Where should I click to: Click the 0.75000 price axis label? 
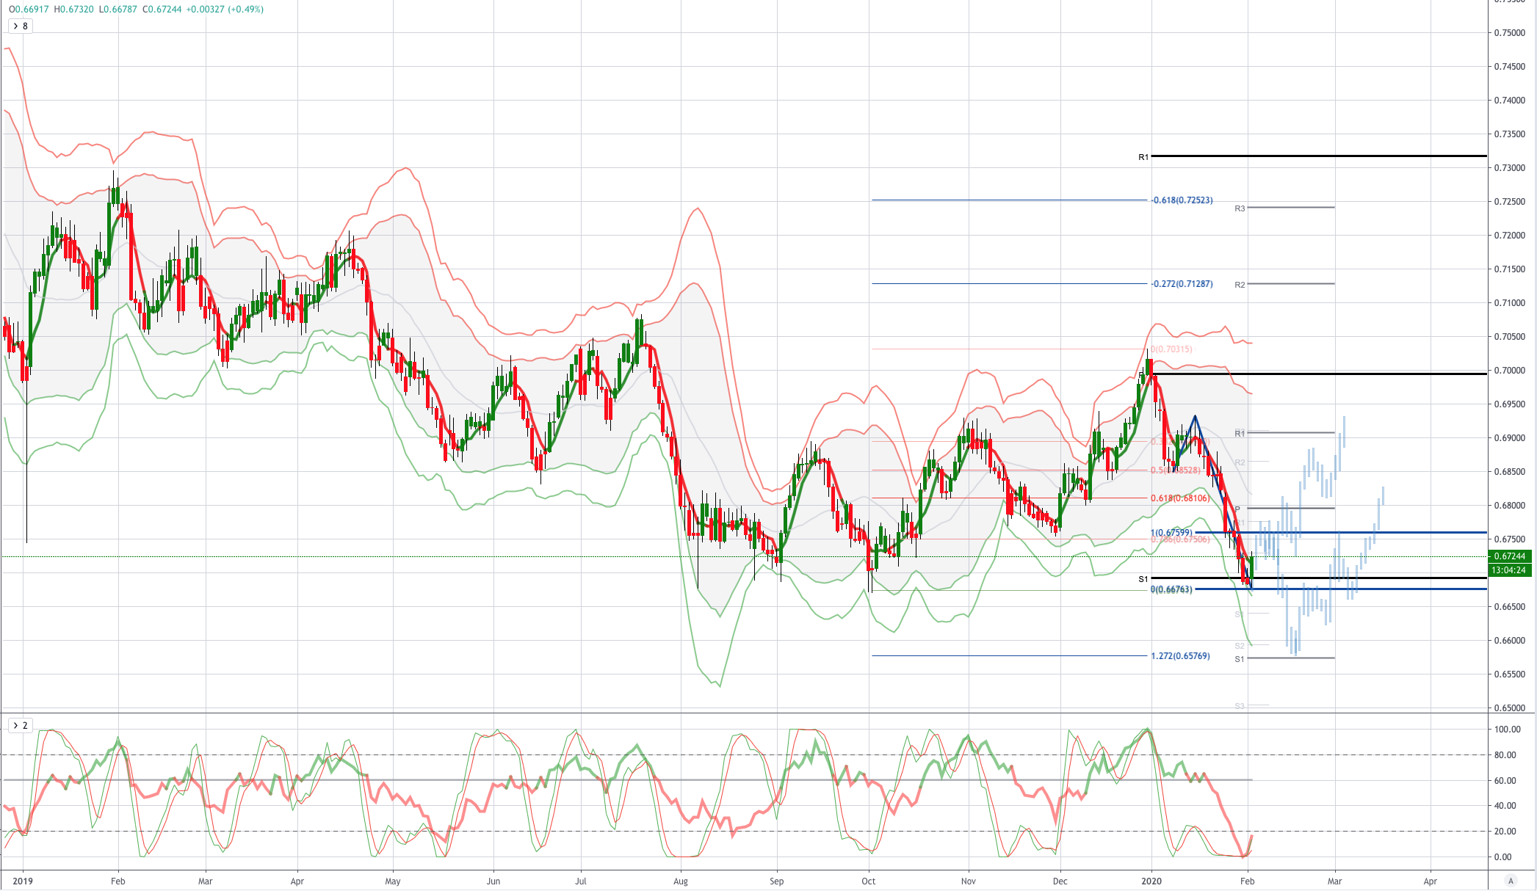pos(1510,33)
